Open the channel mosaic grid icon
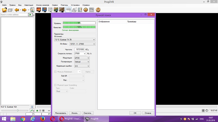Viewport: 218px width, 122px height. click(62, 10)
